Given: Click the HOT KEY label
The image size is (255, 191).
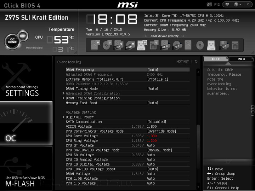Looking at the screenshot, I should 183,62.
